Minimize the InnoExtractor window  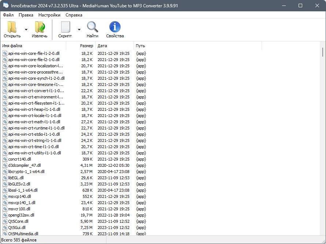284,5
